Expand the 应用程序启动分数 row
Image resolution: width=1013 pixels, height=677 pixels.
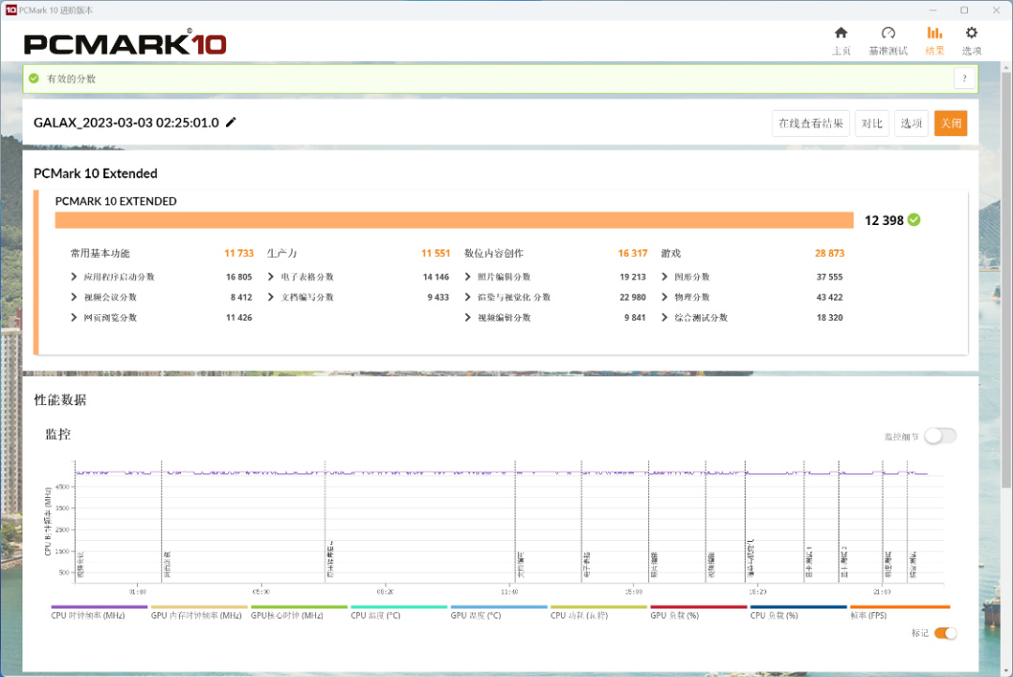pos(74,277)
